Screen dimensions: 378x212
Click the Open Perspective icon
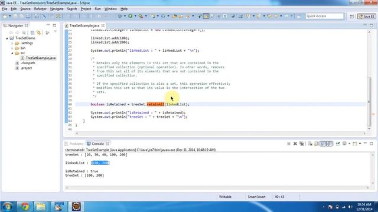click(352, 16)
